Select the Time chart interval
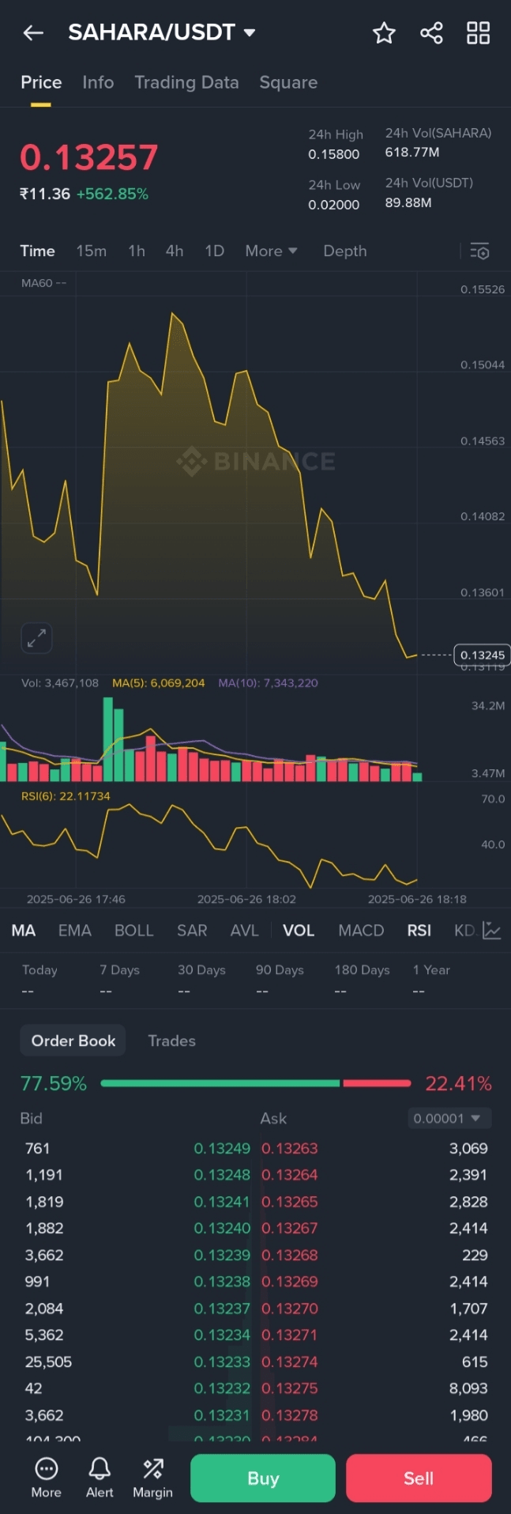The image size is (511, 1514). click(37, 251)
